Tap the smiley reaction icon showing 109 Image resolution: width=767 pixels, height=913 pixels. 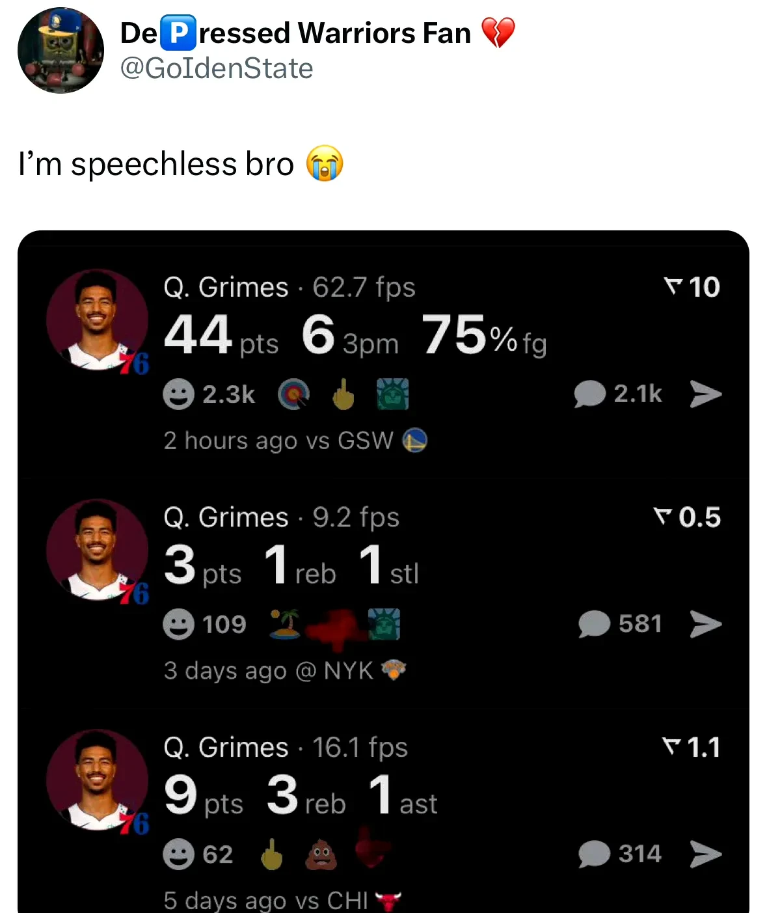coord(179,625)
